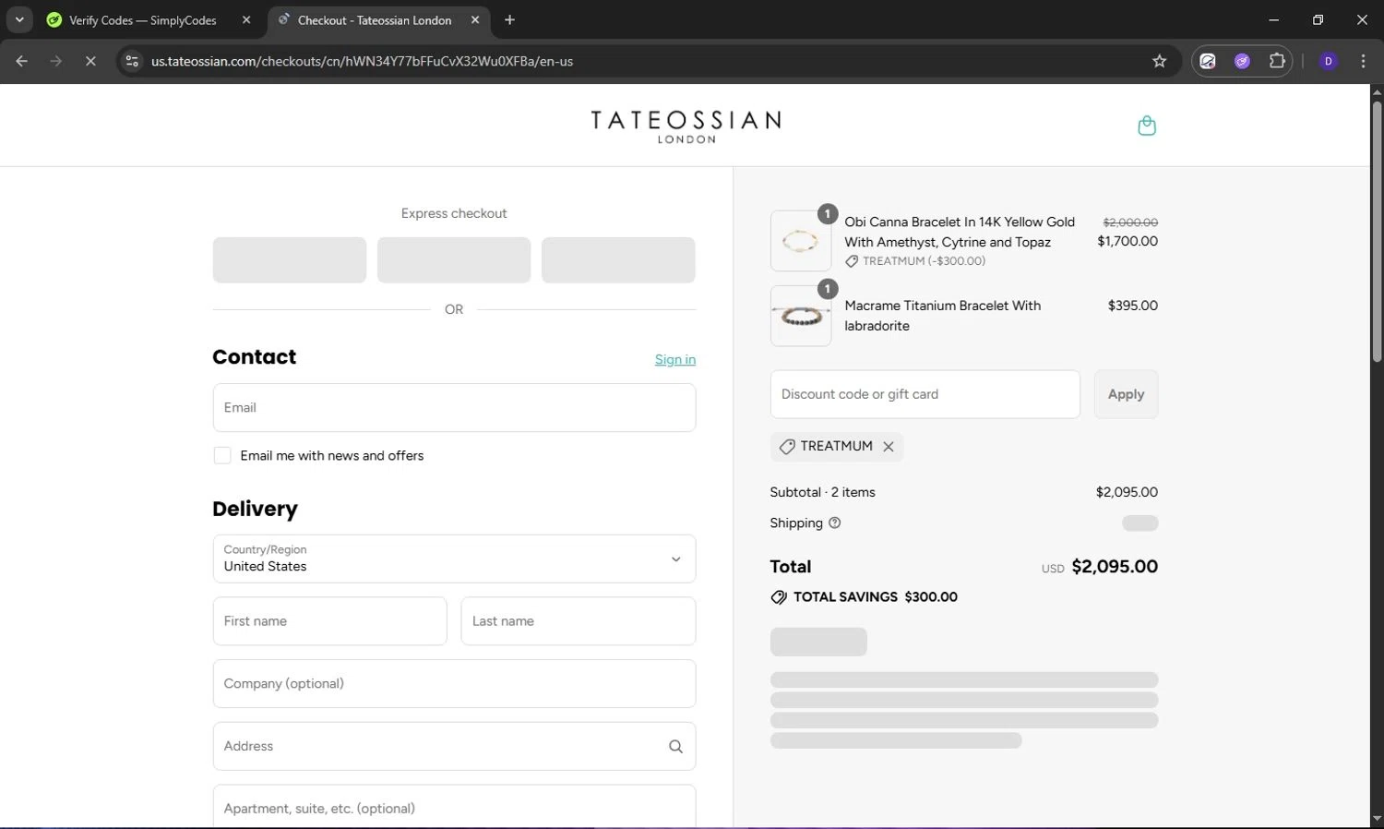Click the $395.00 item price
The height and width of the screenshot is (829, 1384).
(1132, 306)
